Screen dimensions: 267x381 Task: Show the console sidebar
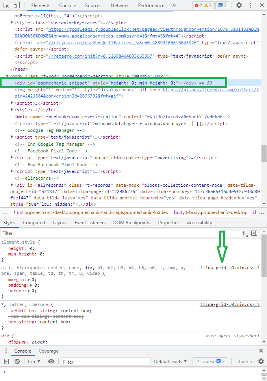click(x=6, y=362)
